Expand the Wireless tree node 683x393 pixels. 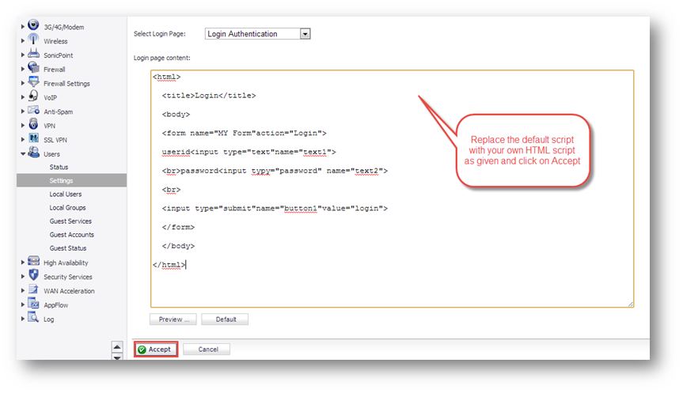(x=23, y=41)
